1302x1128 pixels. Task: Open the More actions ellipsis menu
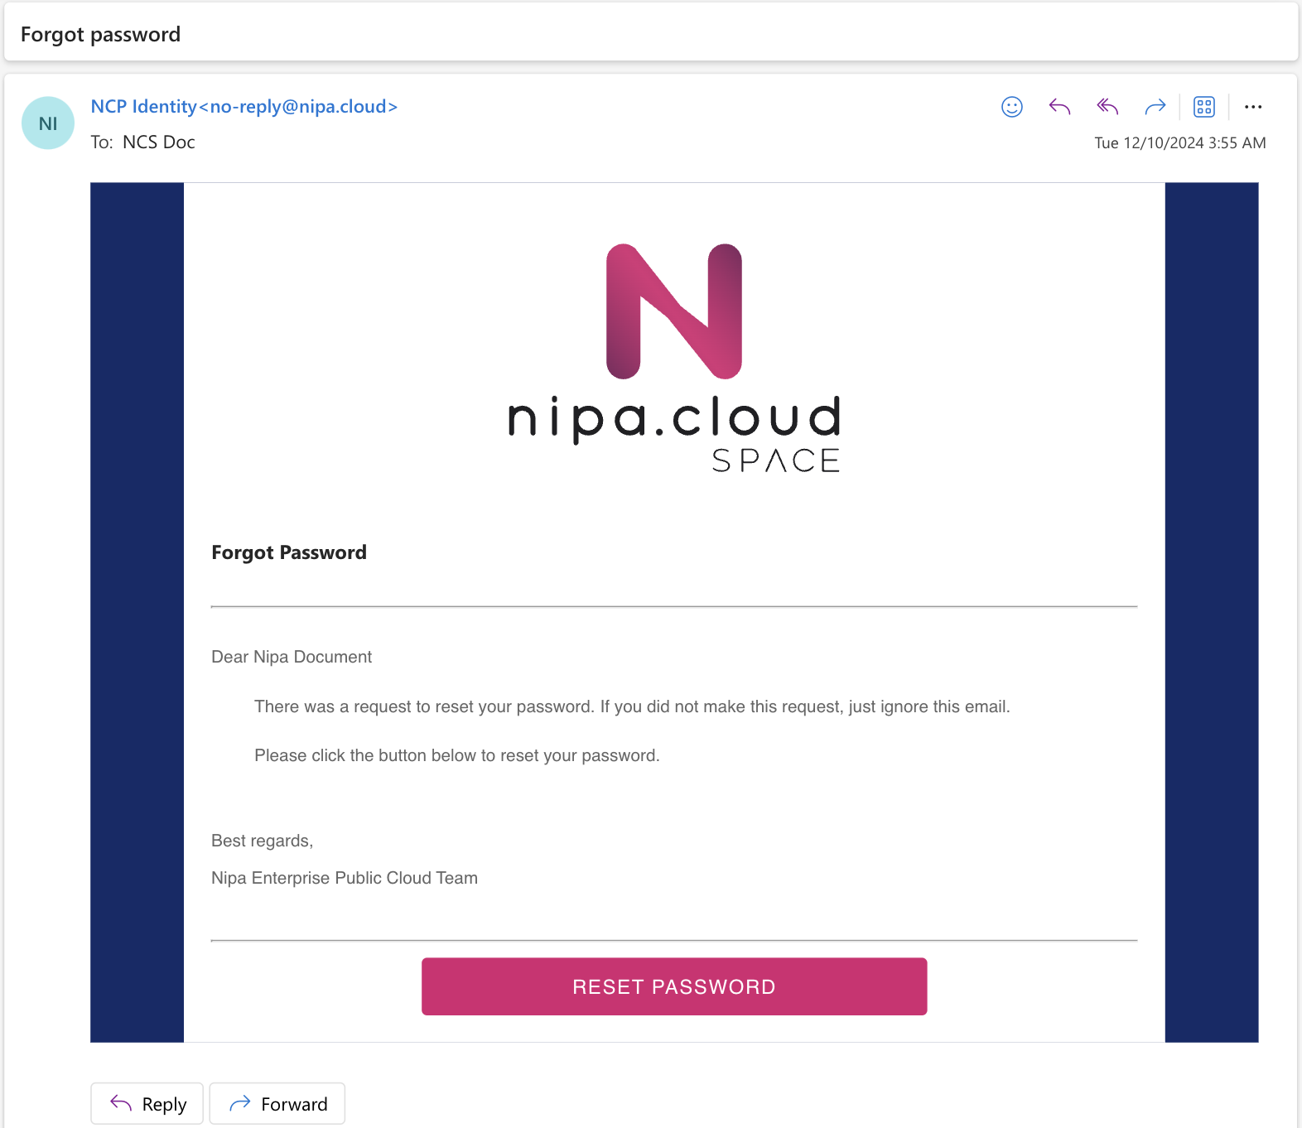click(x=1253, y=107)
